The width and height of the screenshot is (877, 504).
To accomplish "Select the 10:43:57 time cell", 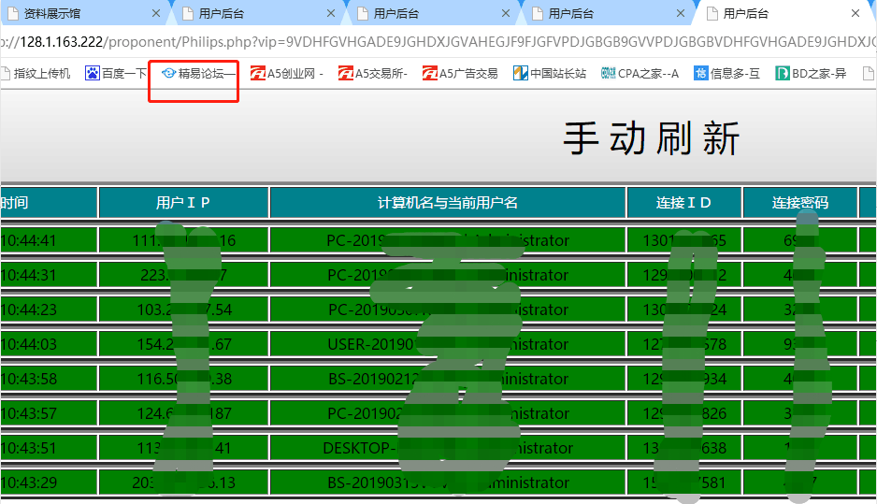I will (x=49, y=414).
